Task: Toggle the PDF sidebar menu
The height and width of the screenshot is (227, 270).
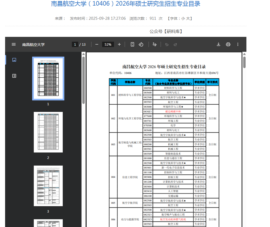Action: click(14, 44)
